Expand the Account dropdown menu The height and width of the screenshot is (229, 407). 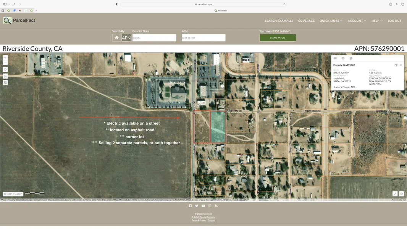pos(357,21)
